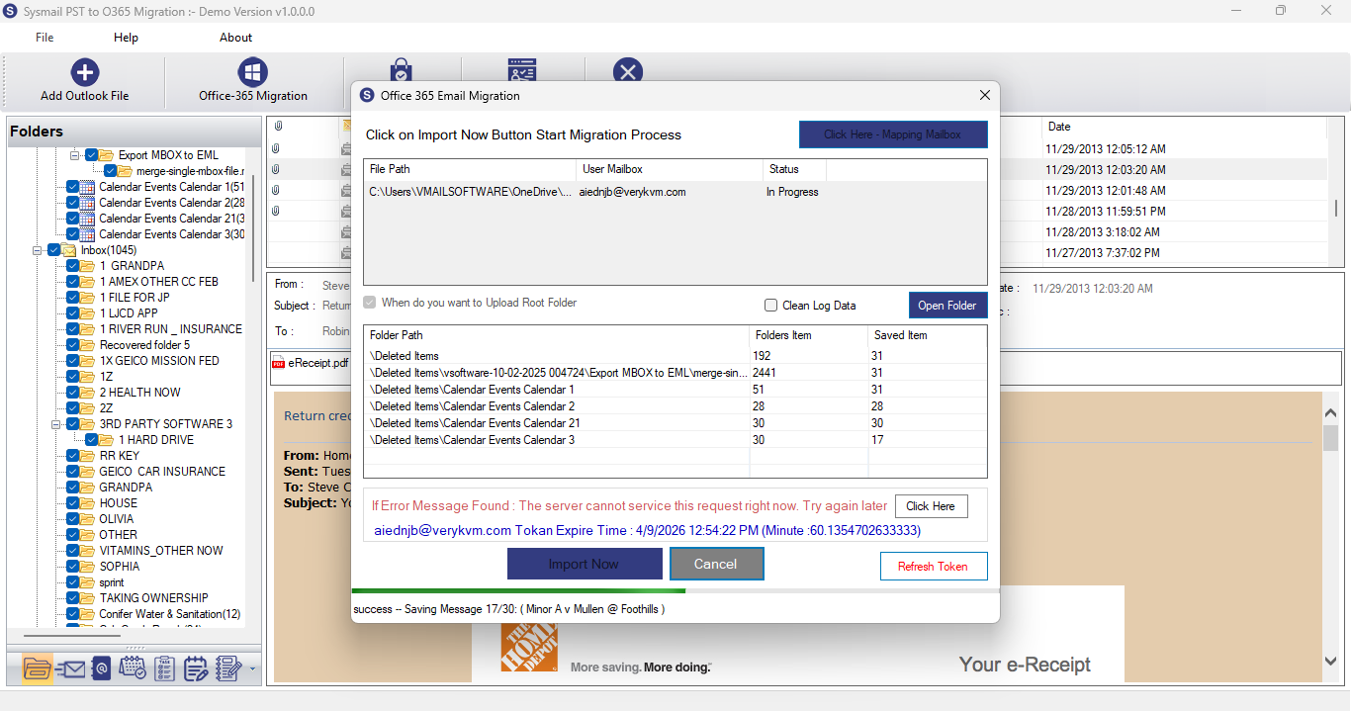The height and width of the screenshot is (712, 1351).
Task: Uncheck the Inbox(1045) folder checkbox
Action: 54,250
